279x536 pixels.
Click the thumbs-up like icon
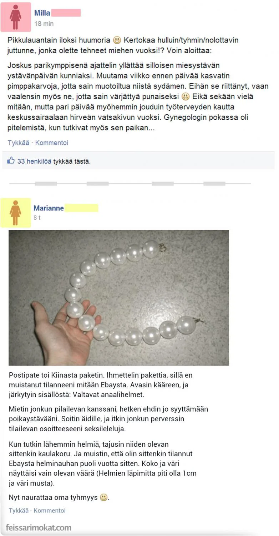11,161
